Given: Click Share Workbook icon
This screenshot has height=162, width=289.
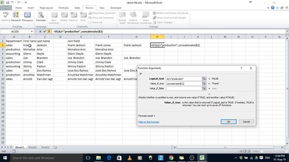Looking at the screenshot, I should pyautogui.click(x=145, y=18).
